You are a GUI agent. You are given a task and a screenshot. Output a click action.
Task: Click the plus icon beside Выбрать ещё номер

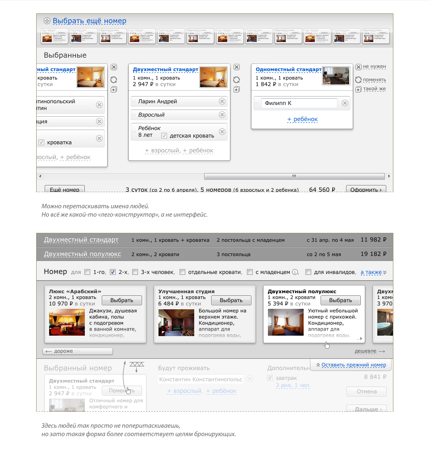click(47, 21)
